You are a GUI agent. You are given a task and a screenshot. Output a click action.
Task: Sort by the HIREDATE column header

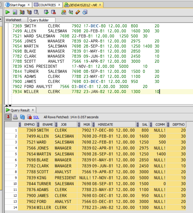pyautogui.click(x=105, y=124)
